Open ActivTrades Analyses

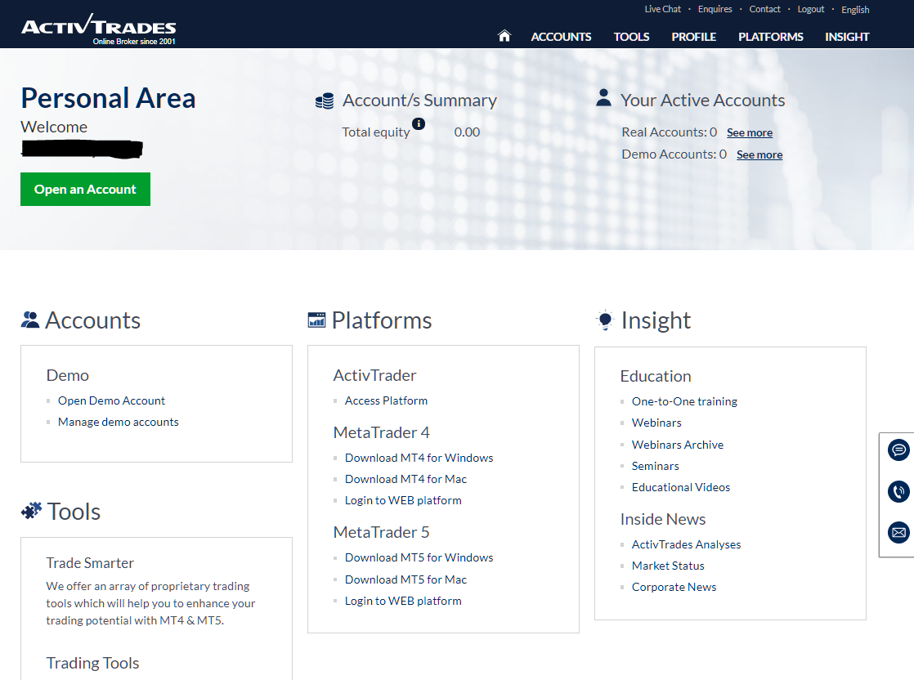(686, 544)
